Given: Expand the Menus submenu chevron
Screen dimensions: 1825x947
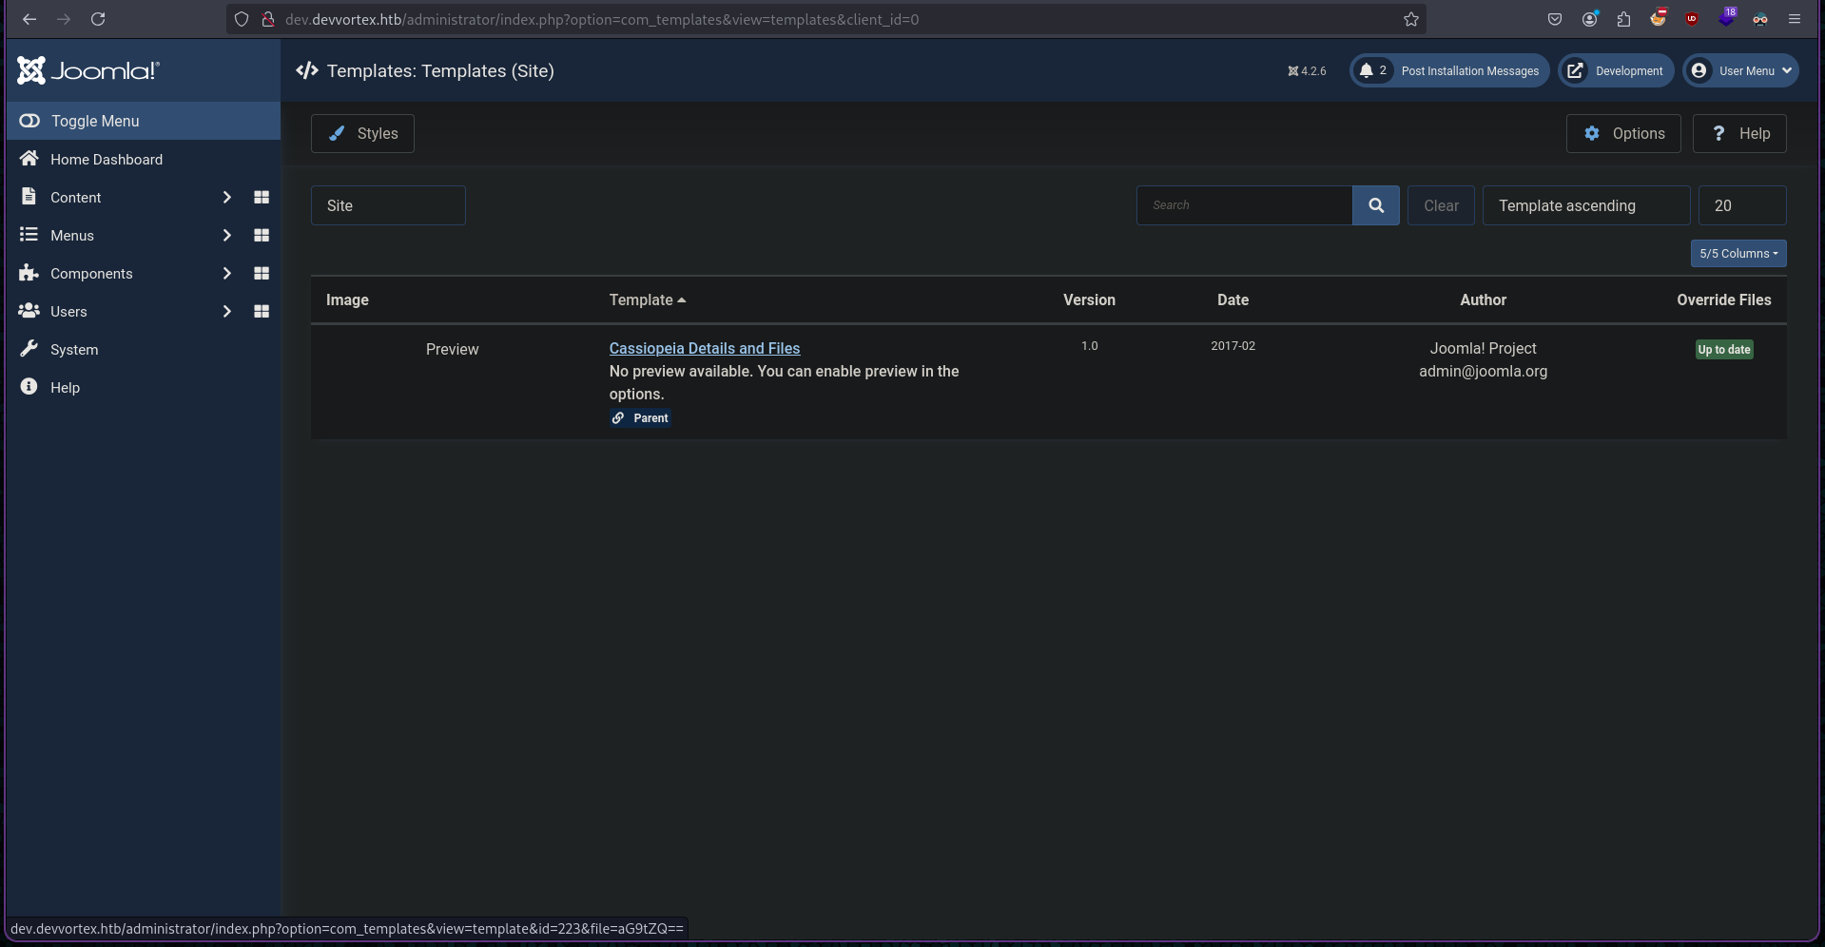Looking at the screenshot, I should (x=226, y=235).
